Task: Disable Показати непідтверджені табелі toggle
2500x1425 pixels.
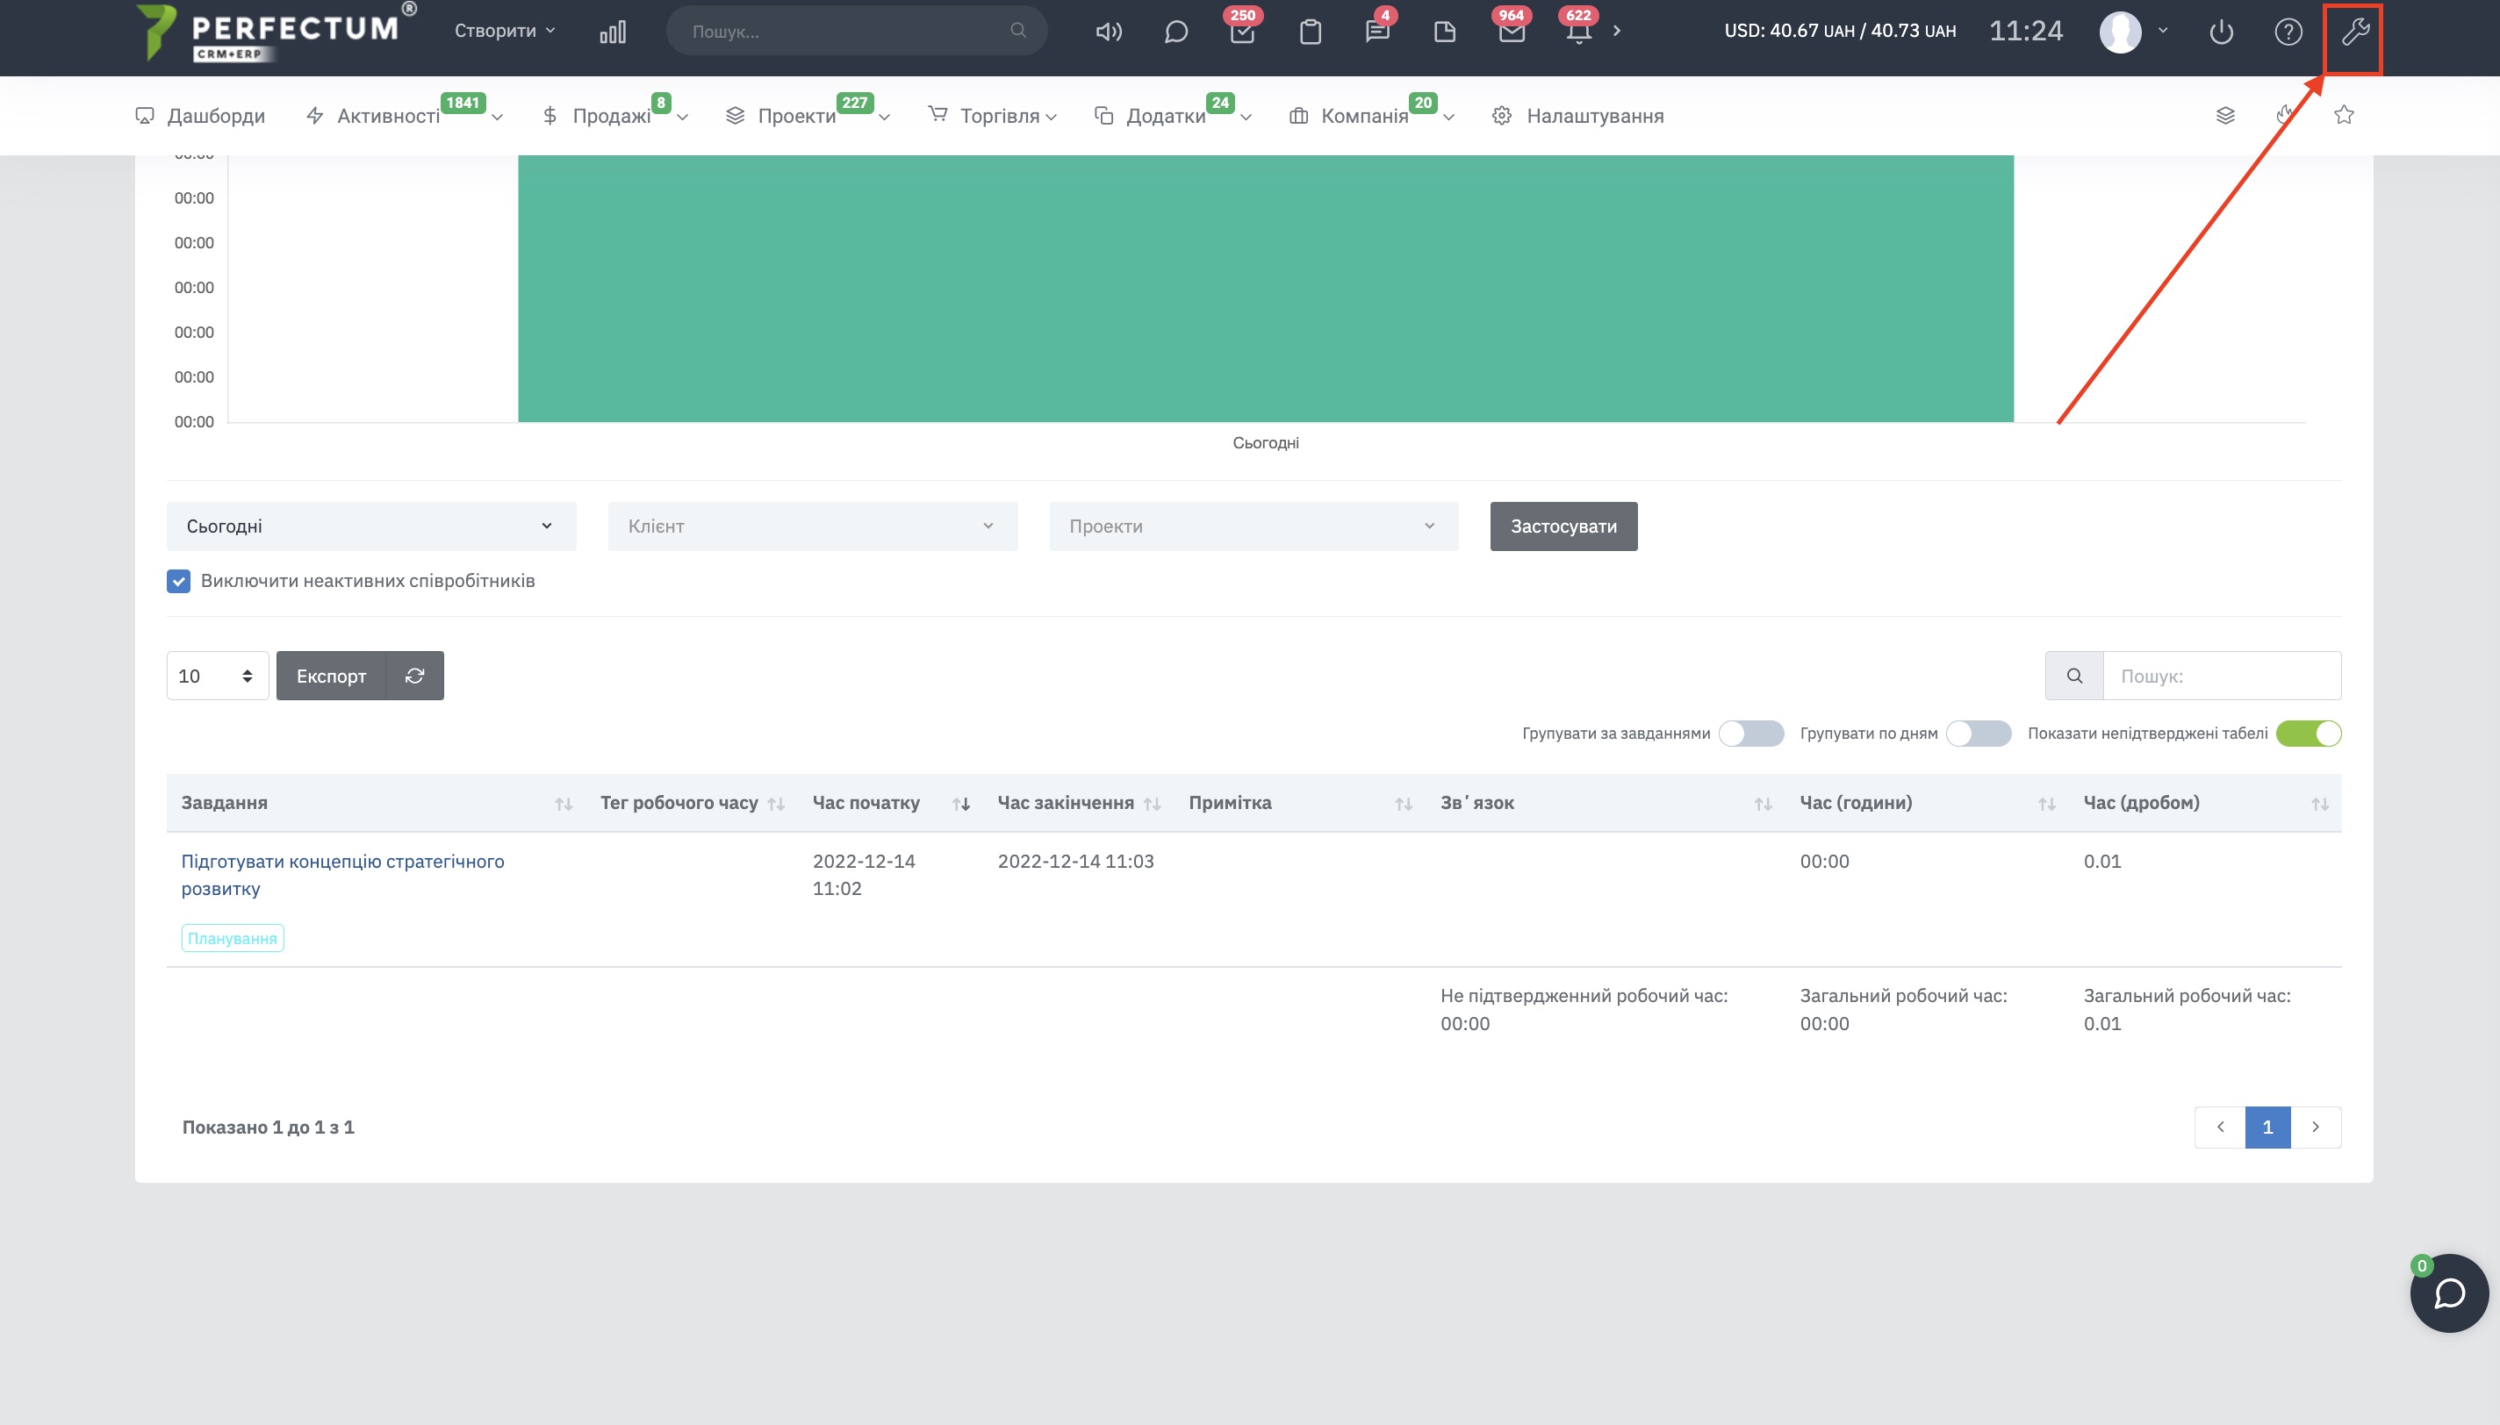Action: [x=2307, y=734]
